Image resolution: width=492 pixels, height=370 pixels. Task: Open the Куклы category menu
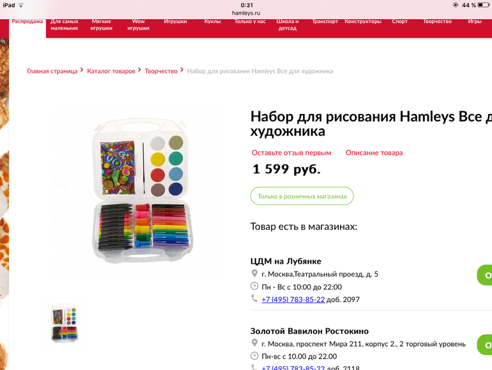[x=212, y=21]
